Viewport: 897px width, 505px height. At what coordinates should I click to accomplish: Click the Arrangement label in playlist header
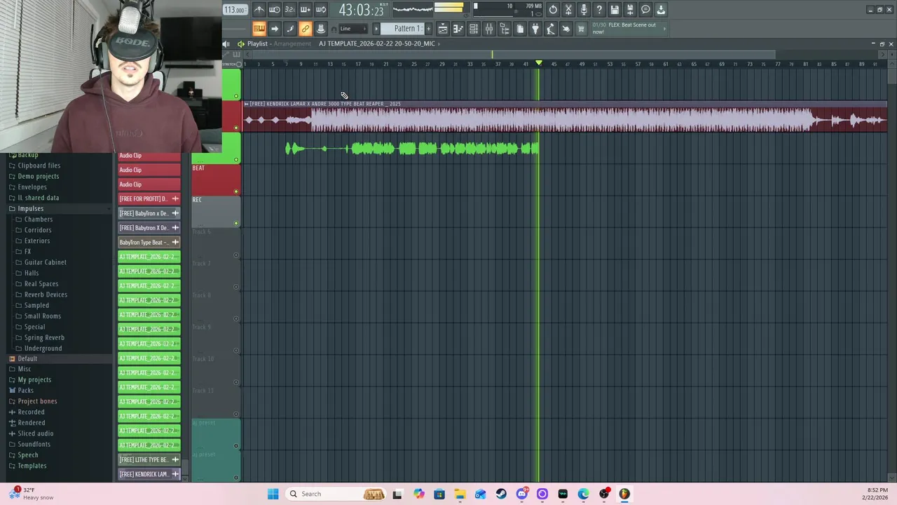292,43
